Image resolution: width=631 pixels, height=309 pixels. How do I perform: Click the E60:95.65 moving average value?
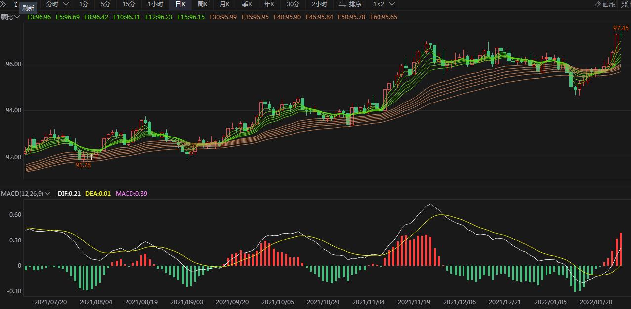pyautogui.click(x=383, y=17)
